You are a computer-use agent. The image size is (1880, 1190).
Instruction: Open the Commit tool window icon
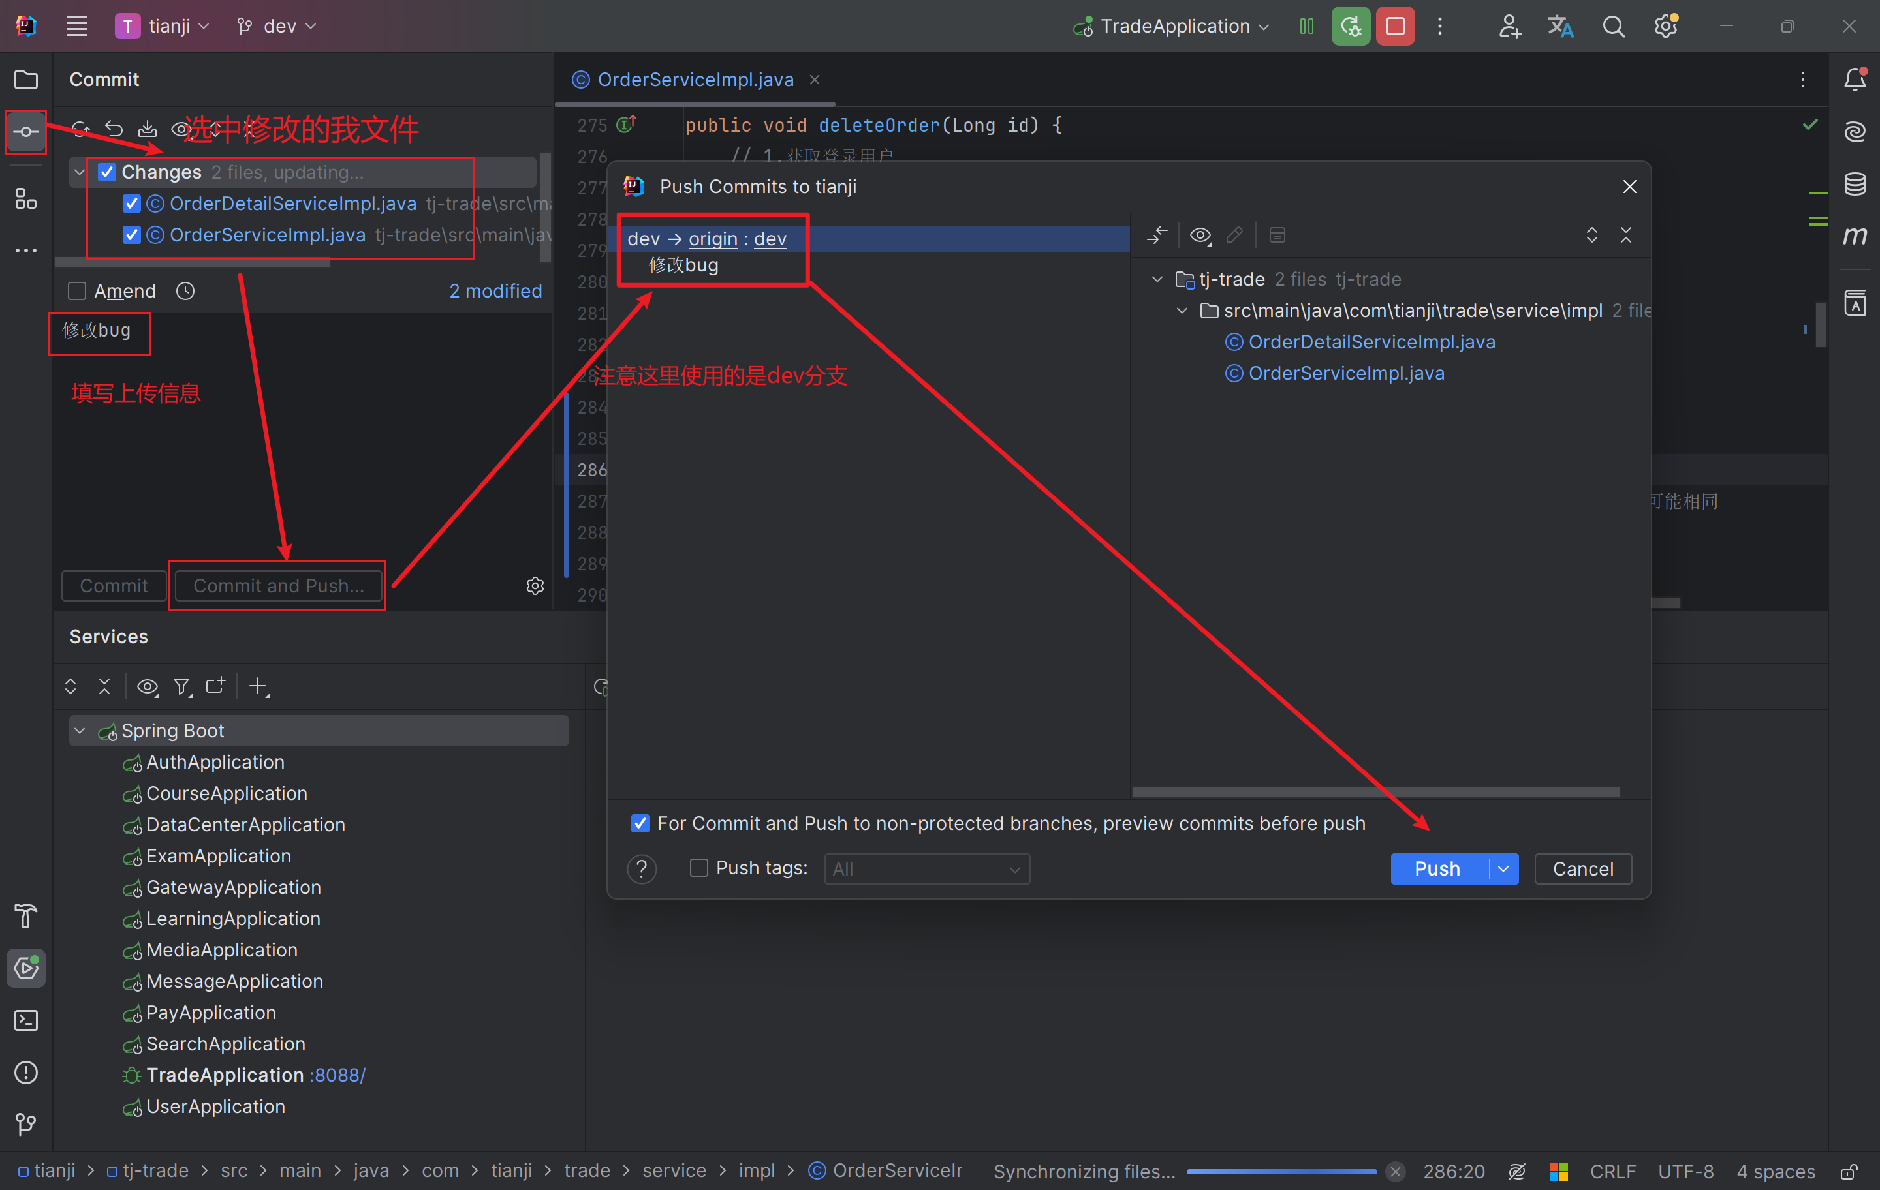coord(25,132)
